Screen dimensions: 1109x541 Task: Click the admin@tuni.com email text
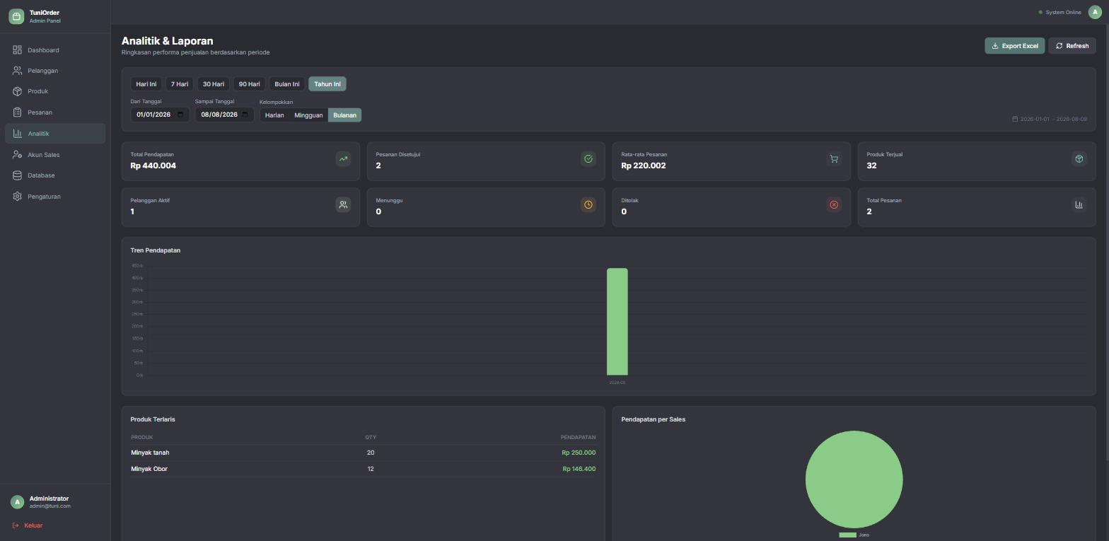tap(50, 506)
